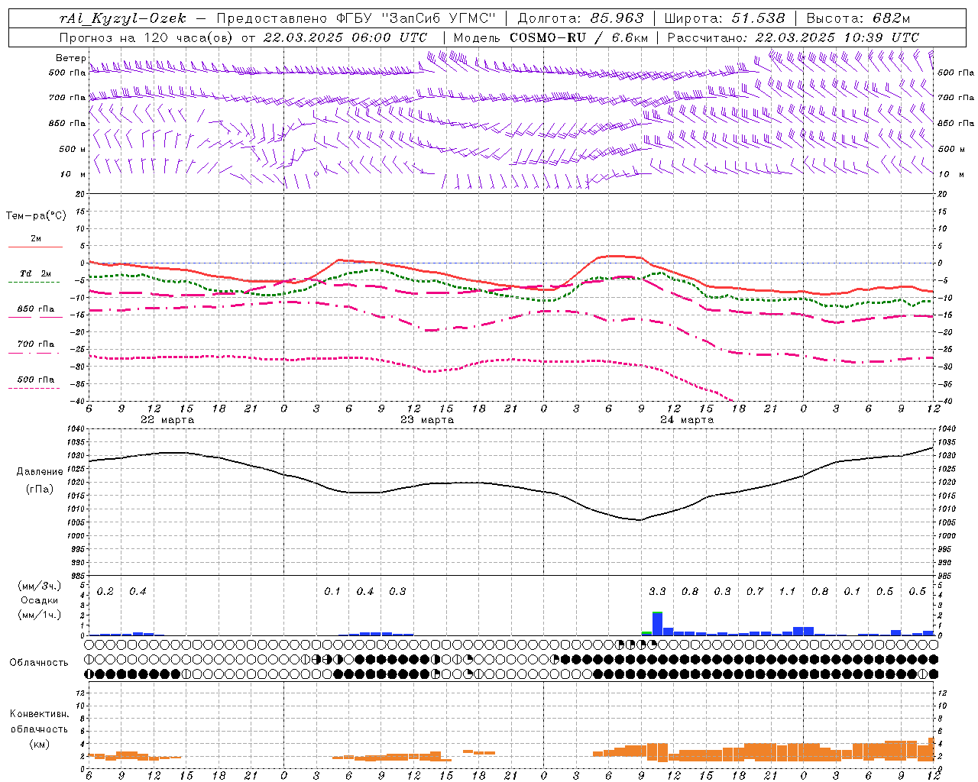This screenshot has width=978, height=782.
Task: Click the station title rAl_Kyzyl-Ozek
Action: (x=122, y=18)
